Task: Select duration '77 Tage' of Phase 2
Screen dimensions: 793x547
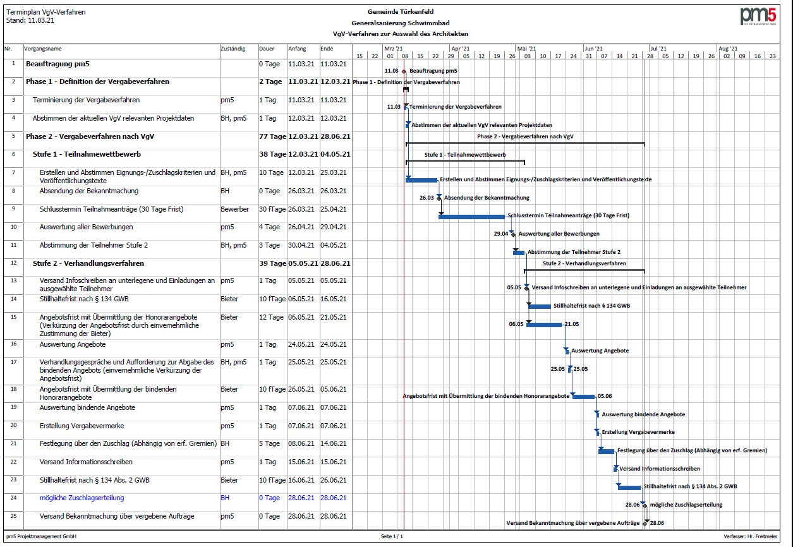Action: coord(272,136)
